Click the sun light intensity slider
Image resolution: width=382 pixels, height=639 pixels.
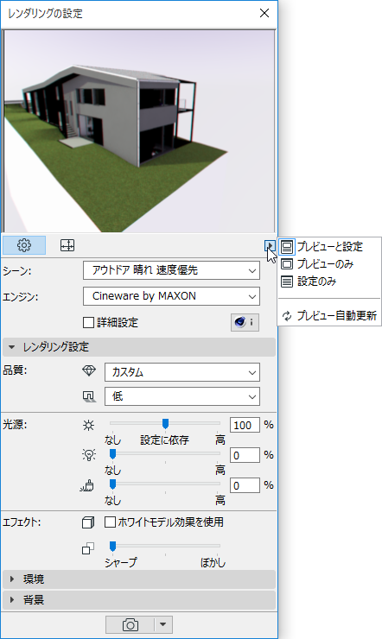point(165,424)
